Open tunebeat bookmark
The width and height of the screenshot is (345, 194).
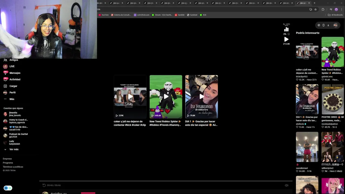[192, 15]
